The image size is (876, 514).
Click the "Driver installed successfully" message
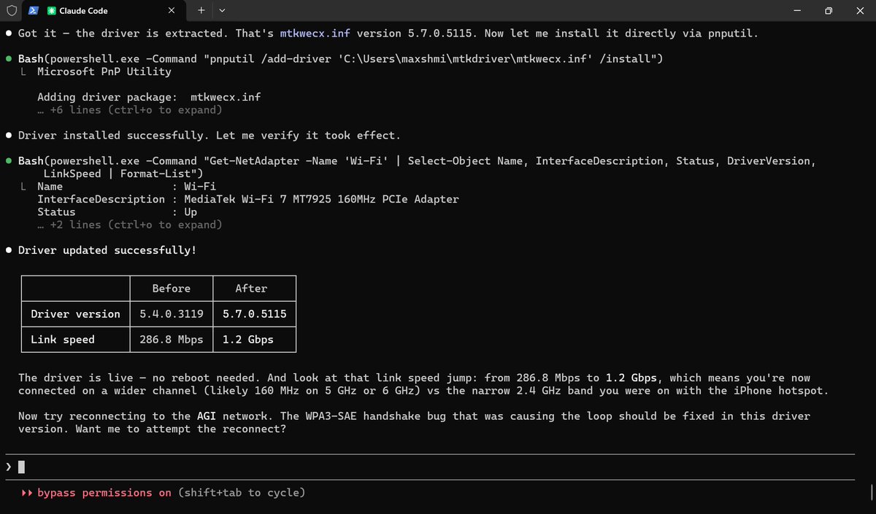point(209,136)
